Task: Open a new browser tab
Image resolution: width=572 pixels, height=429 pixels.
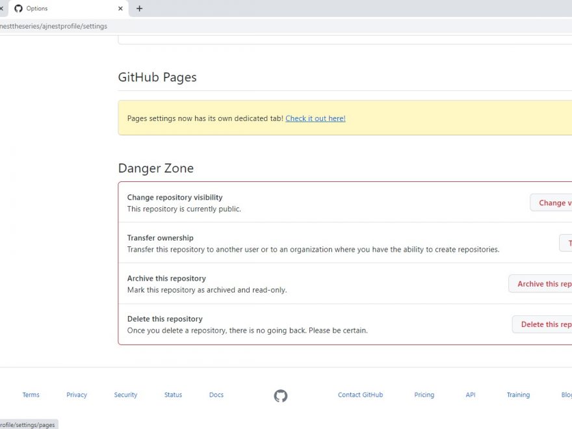Action: tap(139, 8)
